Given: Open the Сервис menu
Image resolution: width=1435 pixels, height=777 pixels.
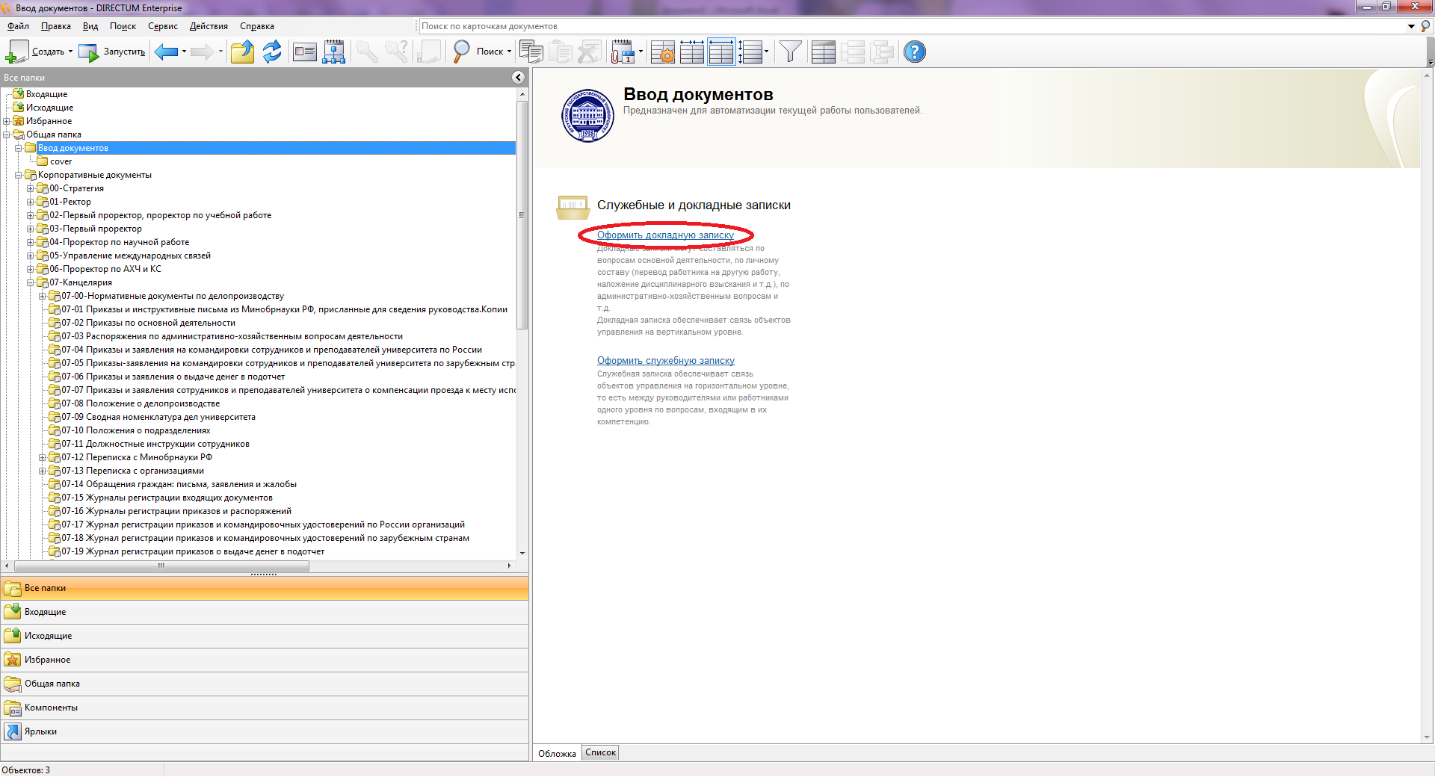Looking at the screenshot, I should point(162,26).
